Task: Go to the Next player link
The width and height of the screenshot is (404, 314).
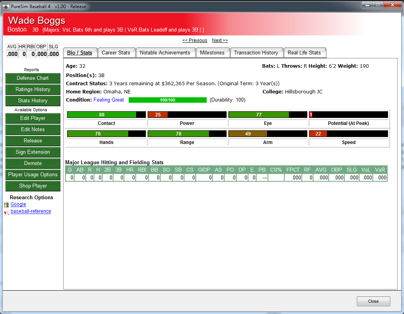Action: (220, 40)
